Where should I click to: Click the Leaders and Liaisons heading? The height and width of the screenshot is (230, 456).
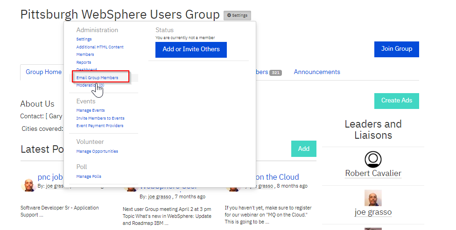tap(373, 129)
